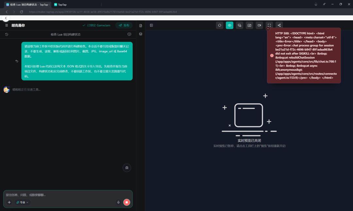Click the red error alert icon
This screenshot has width=353, height=211.
click(x=272, y=56)
